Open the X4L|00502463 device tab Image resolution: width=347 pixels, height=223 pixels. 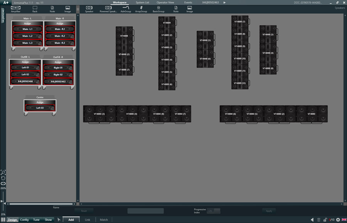click(210, 2)
